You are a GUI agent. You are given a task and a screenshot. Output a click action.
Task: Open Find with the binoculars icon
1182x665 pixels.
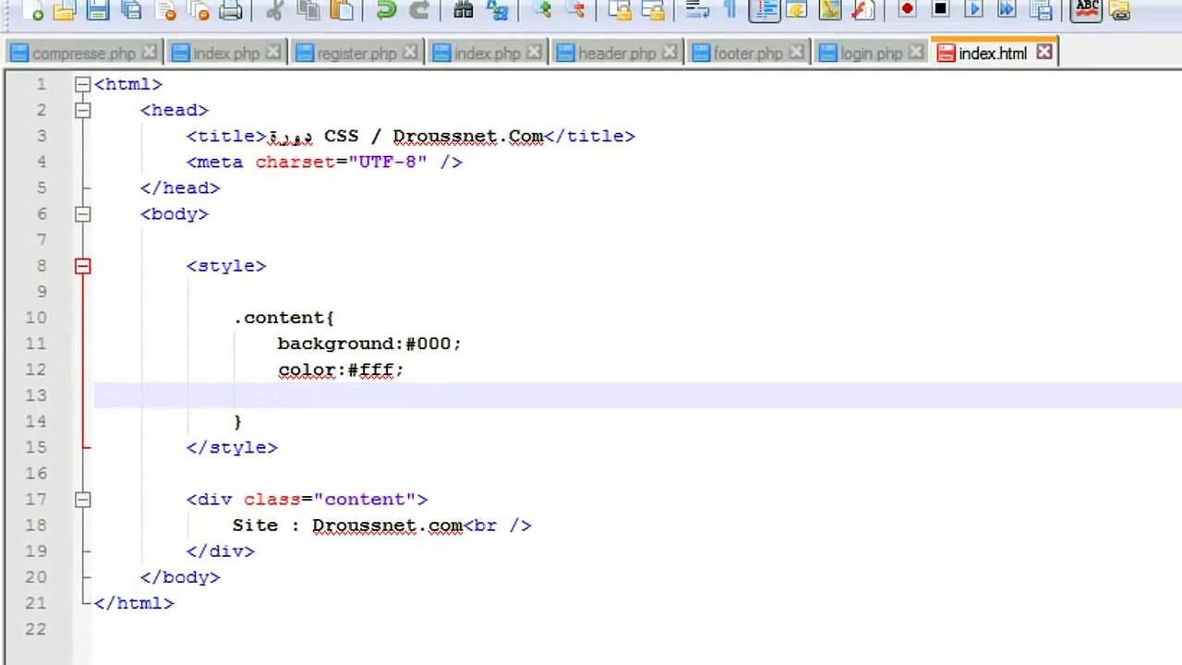[464, 10]
